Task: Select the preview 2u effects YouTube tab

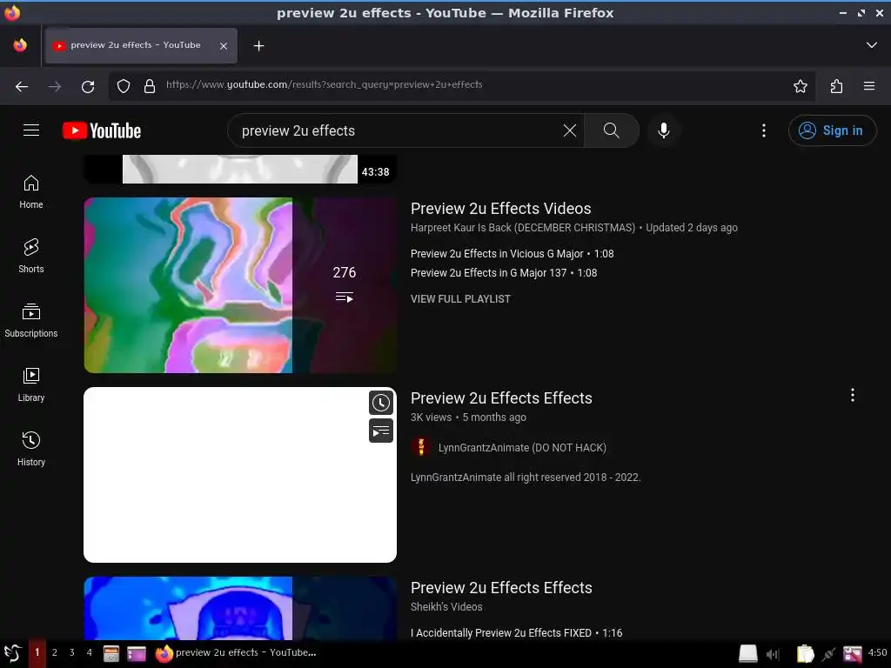Action: pyautogui.click(x=141, y=45)
